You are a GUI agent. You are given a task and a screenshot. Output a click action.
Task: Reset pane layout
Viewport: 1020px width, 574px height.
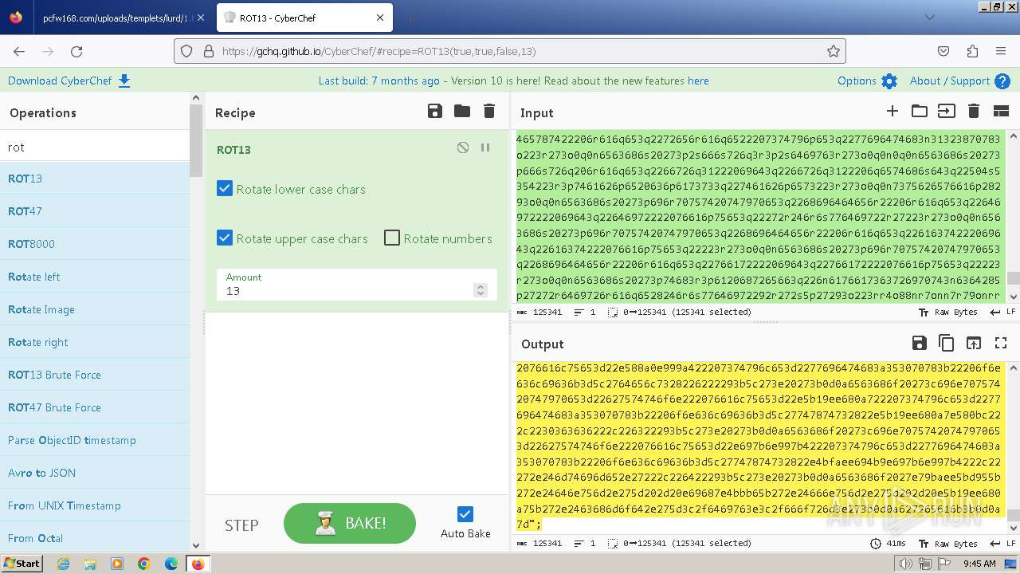[x=1001, y=112]
